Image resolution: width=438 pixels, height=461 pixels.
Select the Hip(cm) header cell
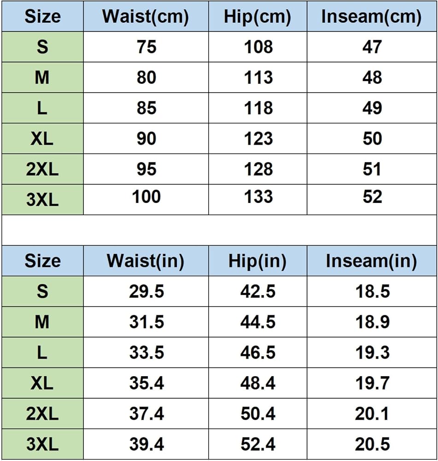(x=257, y=16)
